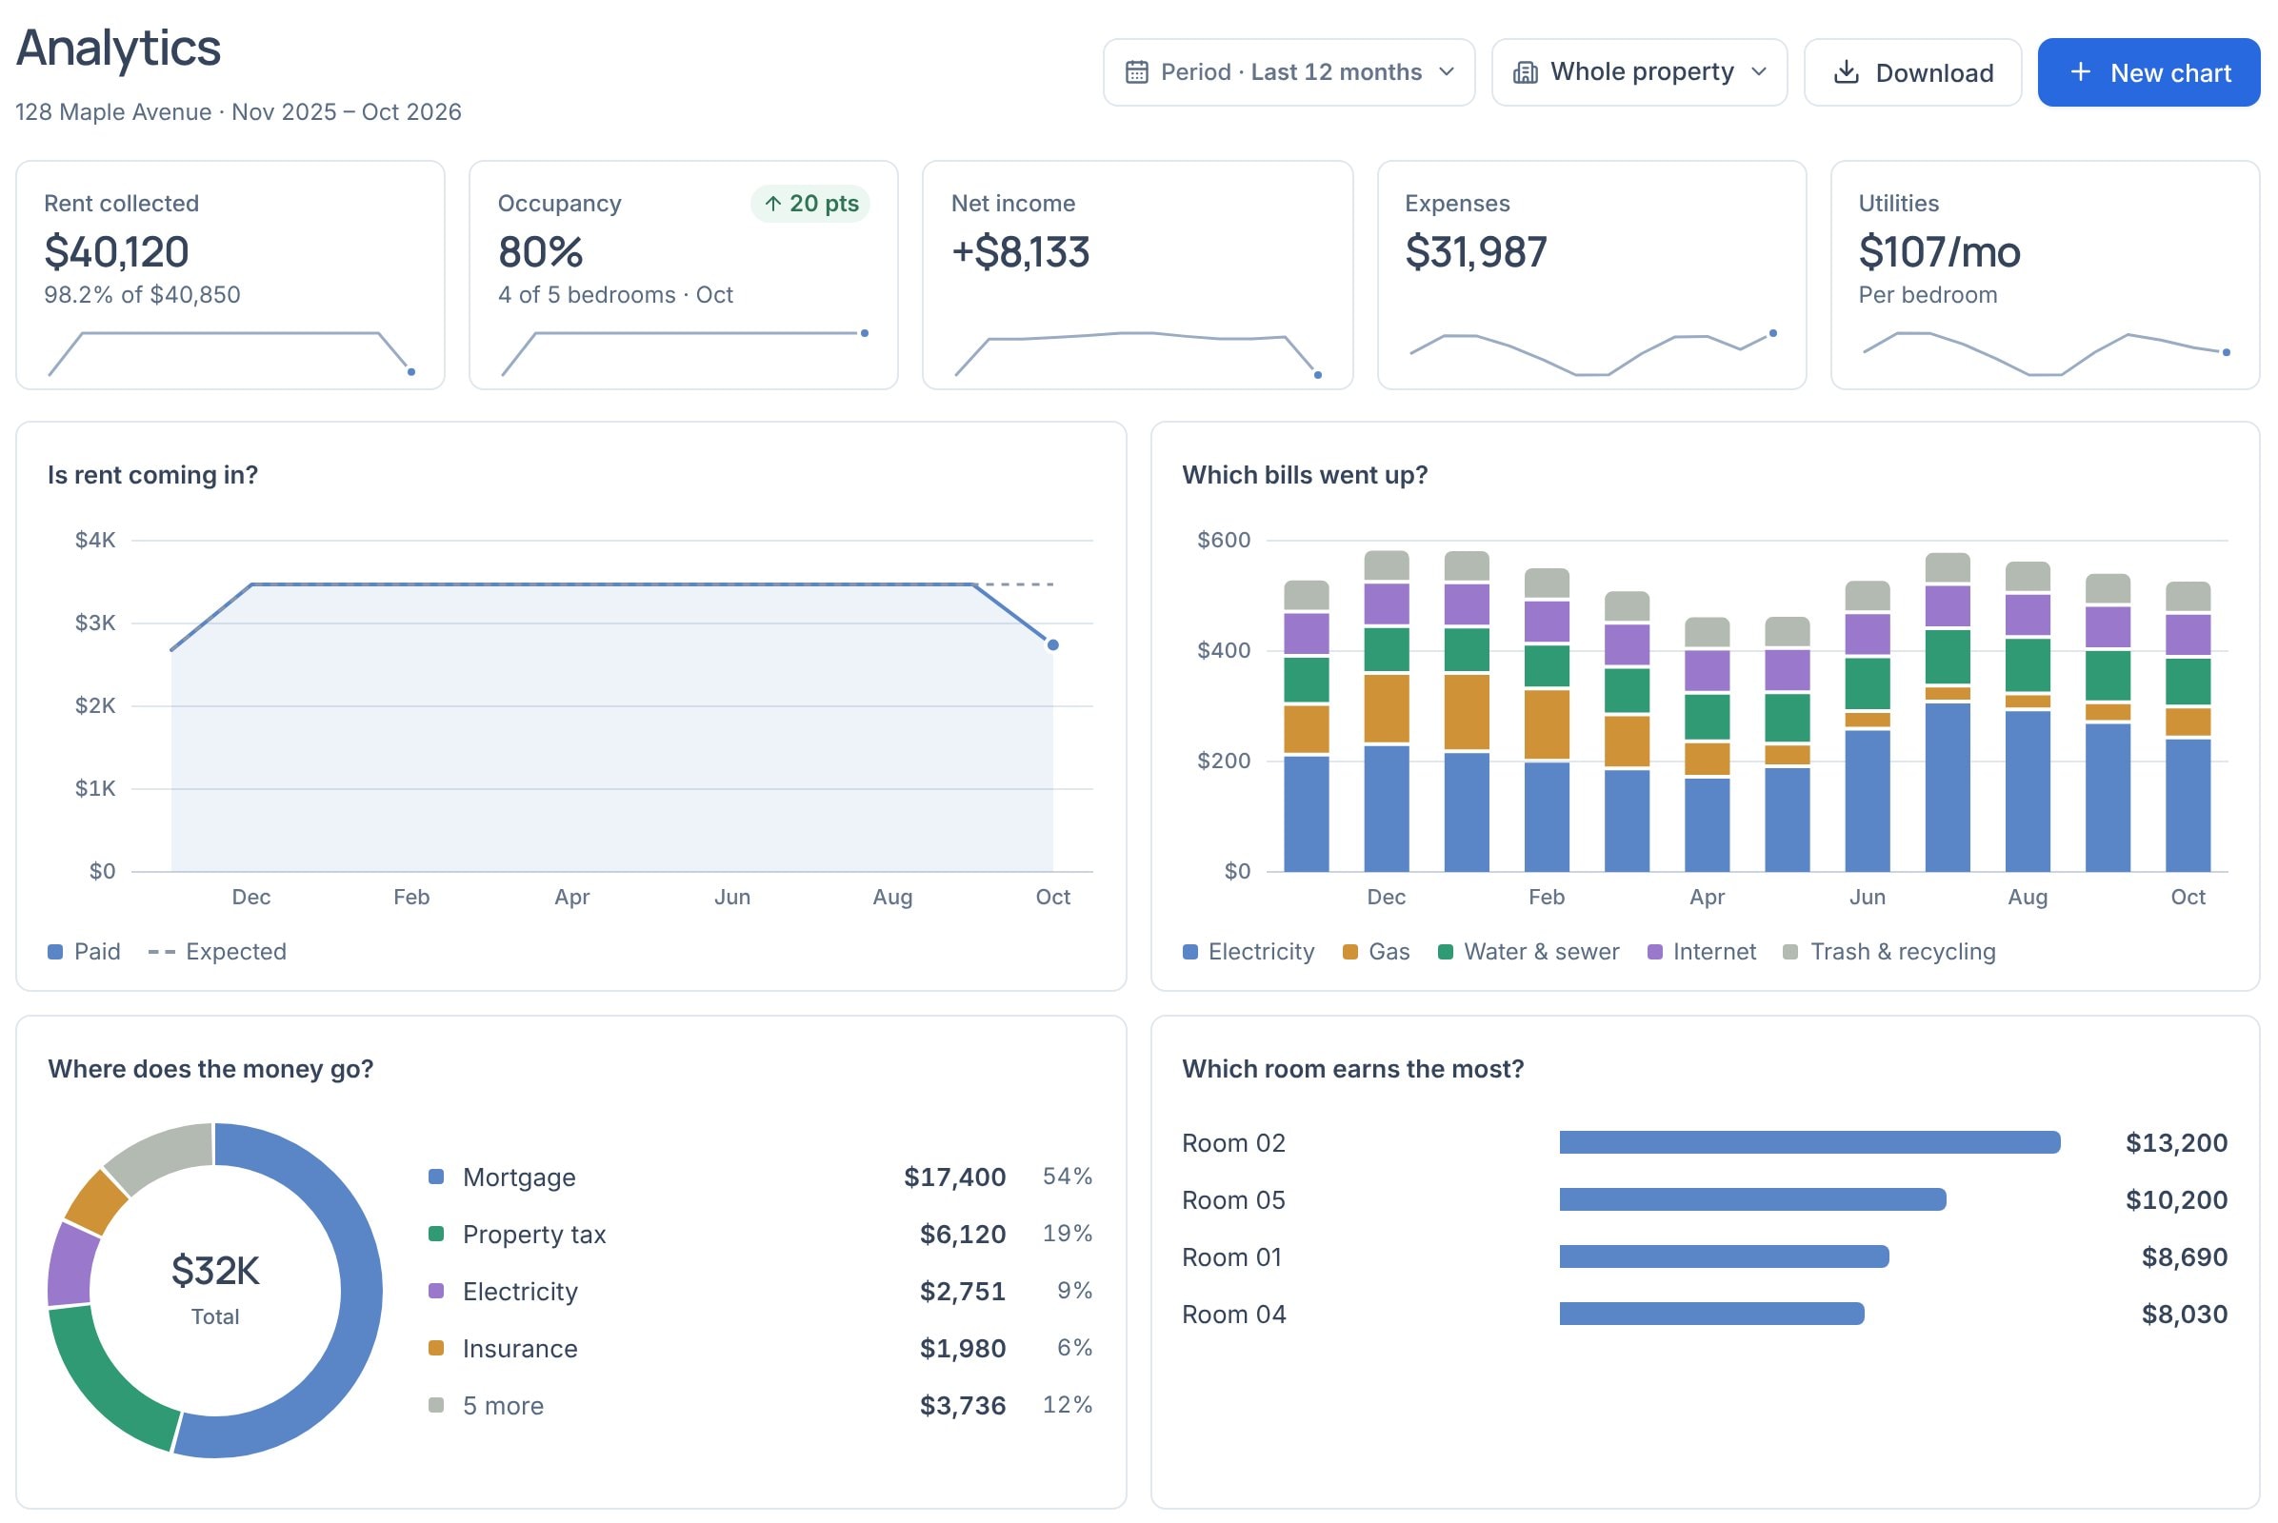Click the Insurance $1,980 row
Screen dimensions: 2278x1523
pos(761,1349)
